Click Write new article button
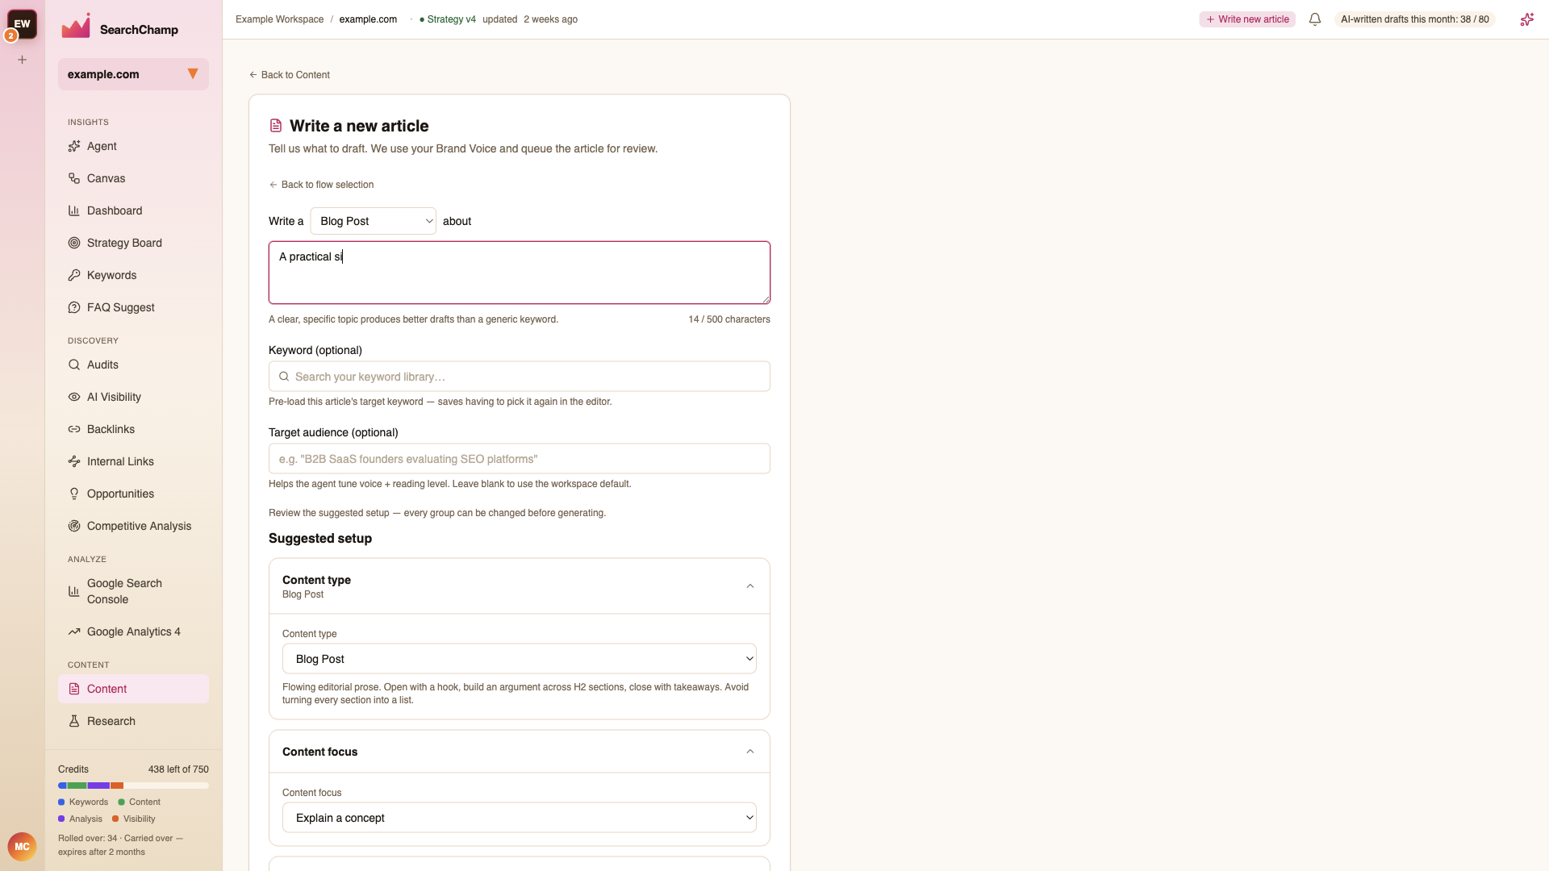Screen dimensions: 1549x871 tap(1247, 19)
